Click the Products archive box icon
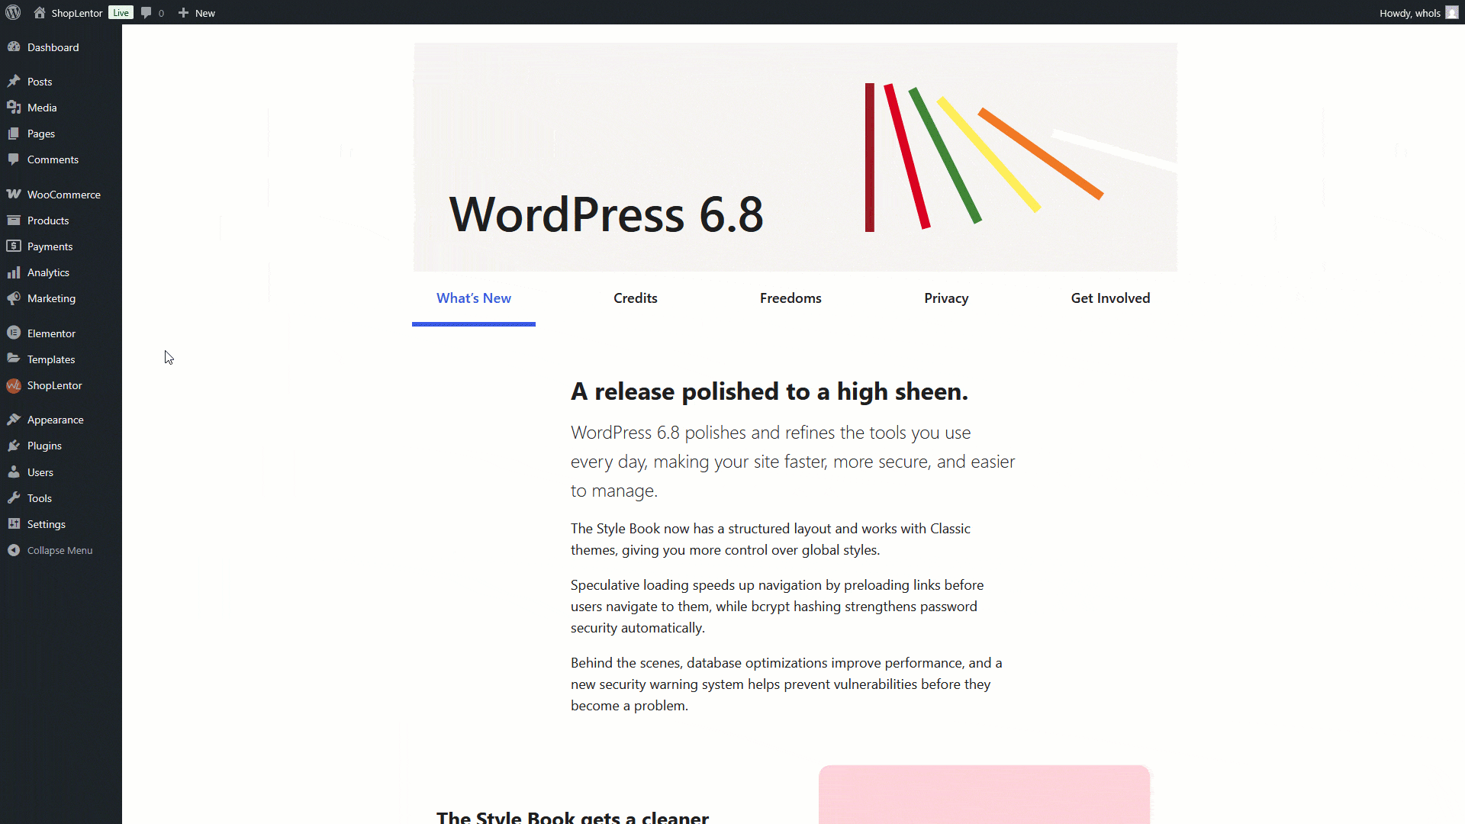This screenshot has height=824, width=1465. click(14, 220)
